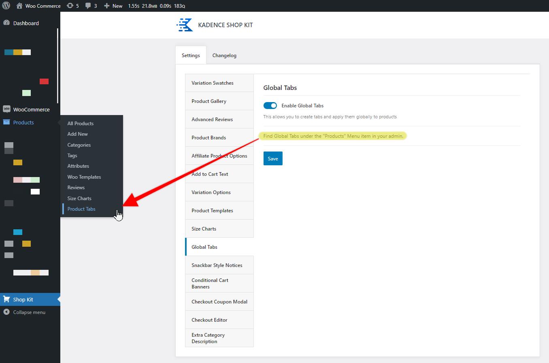Click the Kadence Shop Kit logo
This screenshot has height=363, width=549.
(184, 25)
